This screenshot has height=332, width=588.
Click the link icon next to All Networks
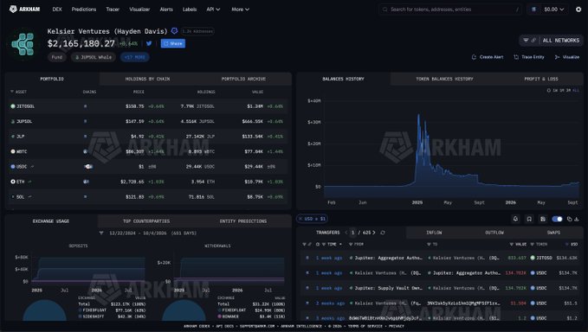click(533, 40)
